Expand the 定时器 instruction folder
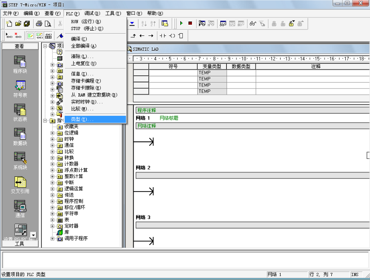The height and width of the screenshot is (280, 370). point(53,226)
